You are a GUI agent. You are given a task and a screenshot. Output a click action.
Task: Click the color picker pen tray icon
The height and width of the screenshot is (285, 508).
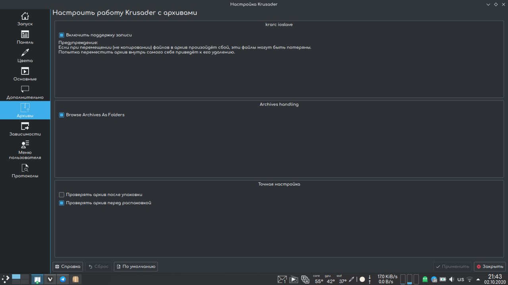coord(351,279)
